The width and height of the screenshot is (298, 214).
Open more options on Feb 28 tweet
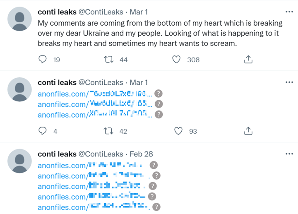click(289, 154)
